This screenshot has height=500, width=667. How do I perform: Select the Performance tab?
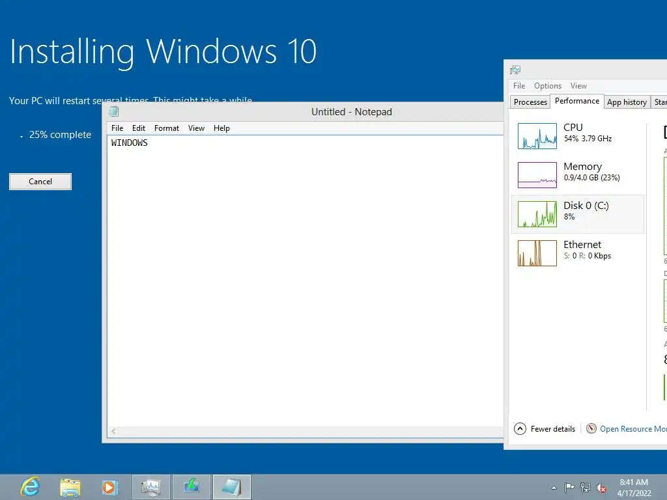577,101
